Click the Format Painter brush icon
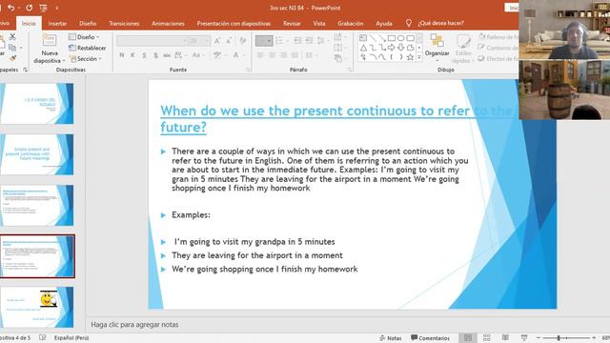 pyautogui.click(x=12, y=58)
